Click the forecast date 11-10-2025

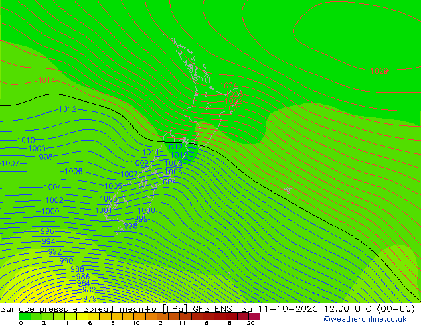click(288, 309)
